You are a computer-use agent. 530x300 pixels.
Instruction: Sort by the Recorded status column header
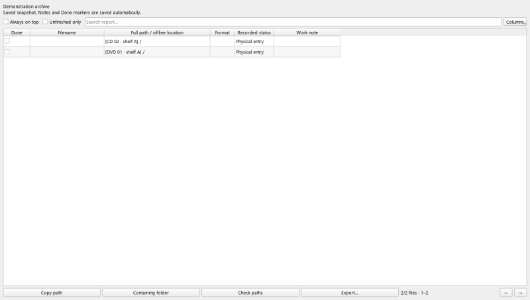point(254,32)
